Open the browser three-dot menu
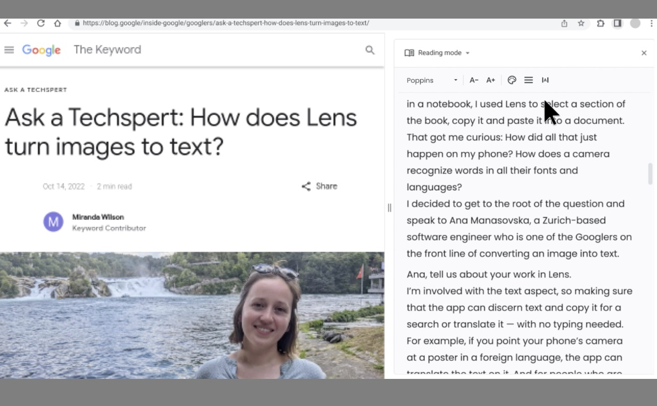The width and height of the screenshot is (657, 406). [651, 23]
